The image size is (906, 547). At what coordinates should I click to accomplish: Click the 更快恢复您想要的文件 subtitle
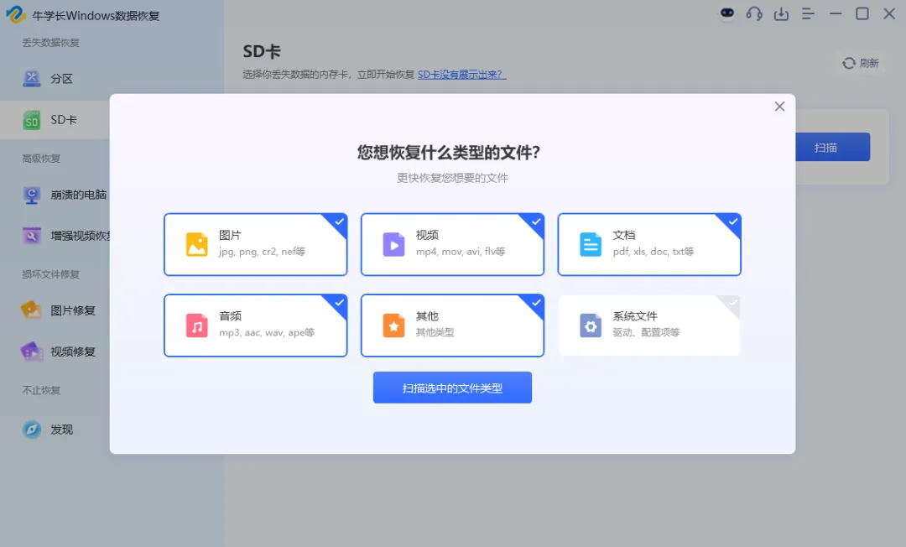[x=452, y=178]
